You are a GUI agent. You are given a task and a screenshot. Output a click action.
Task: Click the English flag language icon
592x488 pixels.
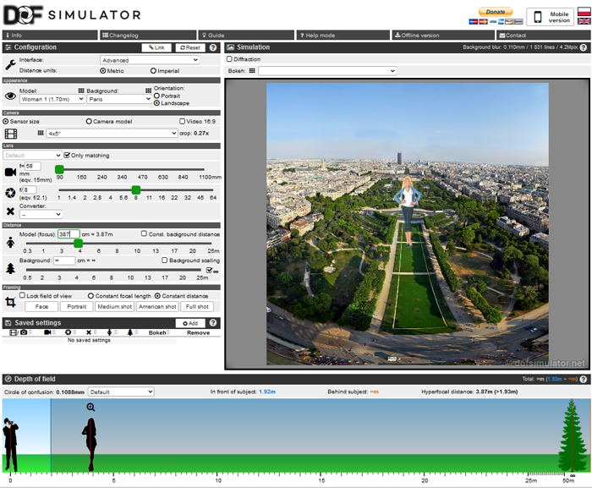pyautogui.click(x=584, y=20)
